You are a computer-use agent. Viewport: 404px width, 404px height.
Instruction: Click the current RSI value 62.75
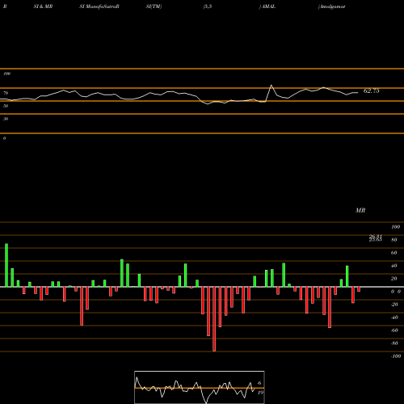[x=371, y=91]
